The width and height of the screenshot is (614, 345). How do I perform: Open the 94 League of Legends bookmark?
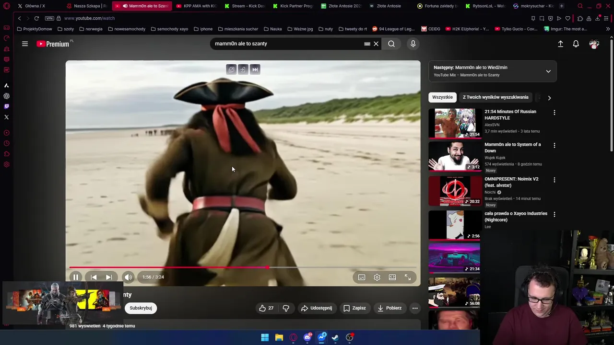393,29
